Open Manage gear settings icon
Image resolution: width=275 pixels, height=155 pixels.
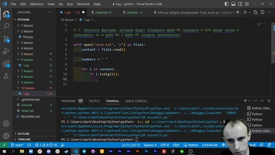click(x=6, y=136)
